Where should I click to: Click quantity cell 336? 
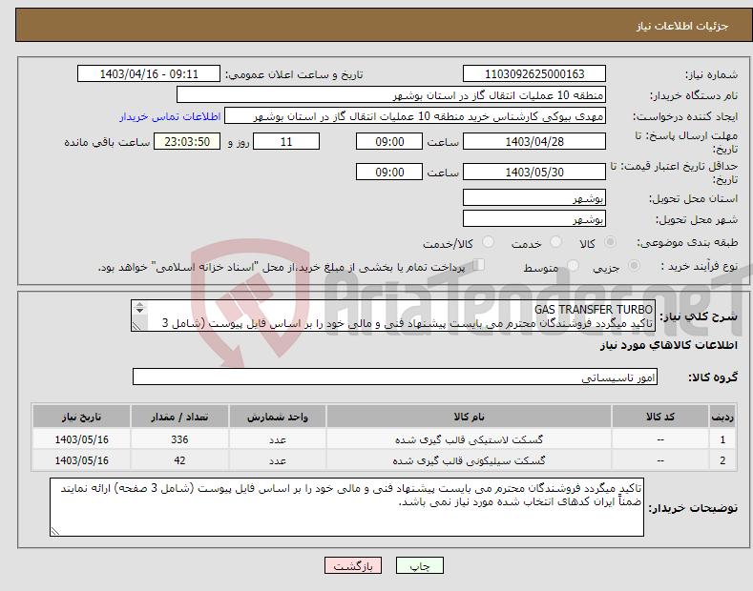pyautogui.click(x=179, y=439)
